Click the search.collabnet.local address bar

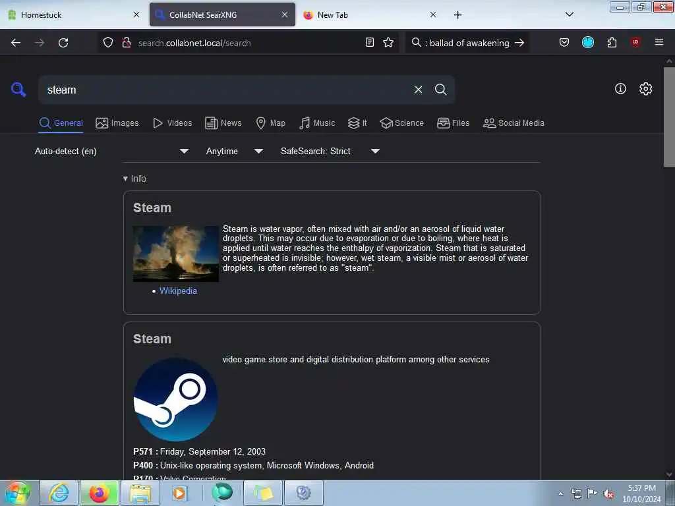click(x=249, y=43)
